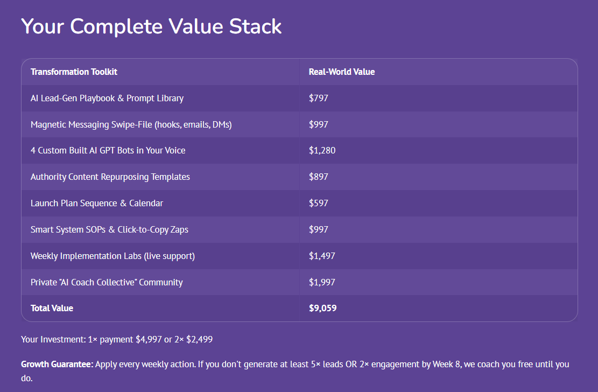
Task: Click the Transformation Toolkit column header
Action: pyautogui.click(x=74, y=72)
